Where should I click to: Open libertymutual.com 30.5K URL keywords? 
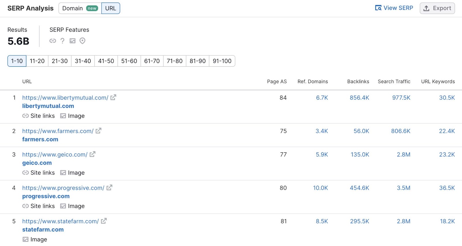click(x=447, y=98)
